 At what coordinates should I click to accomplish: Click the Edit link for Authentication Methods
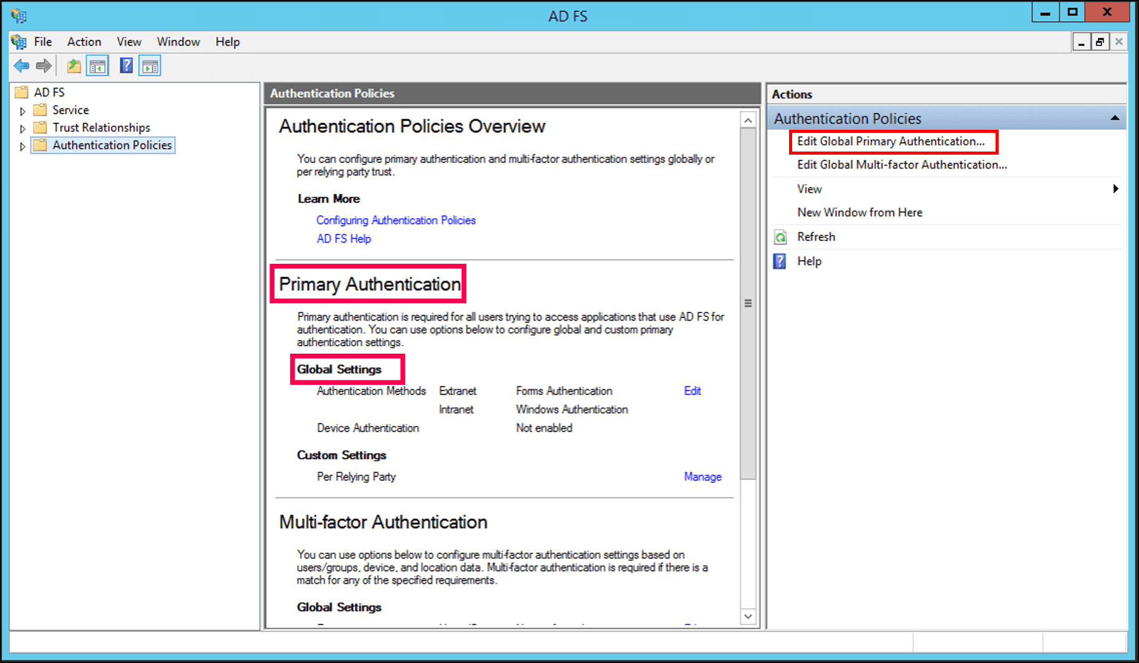click(x=692, y=390)
